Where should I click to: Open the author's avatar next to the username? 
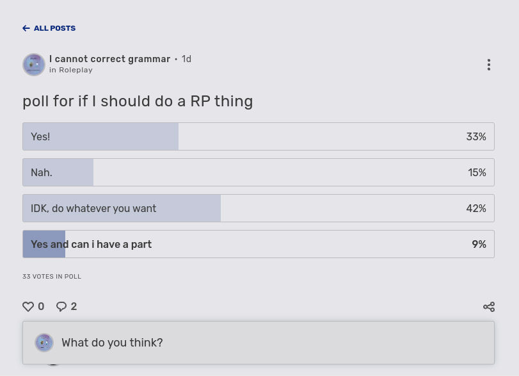click(34, 65)
